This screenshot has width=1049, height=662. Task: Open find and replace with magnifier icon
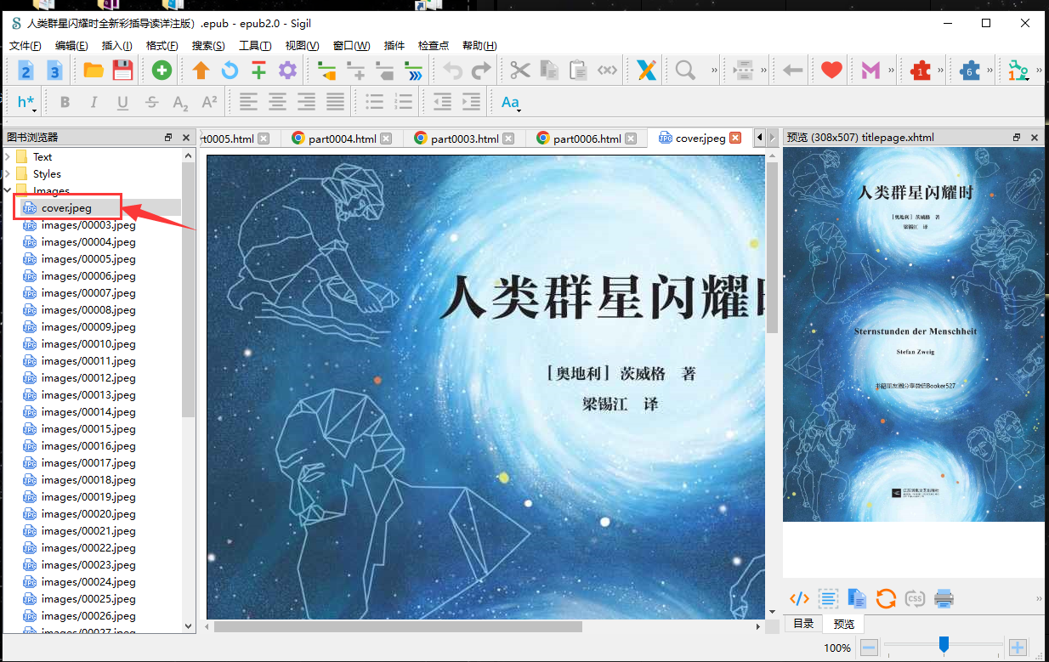pyautogui.click(x=685, y=71)
